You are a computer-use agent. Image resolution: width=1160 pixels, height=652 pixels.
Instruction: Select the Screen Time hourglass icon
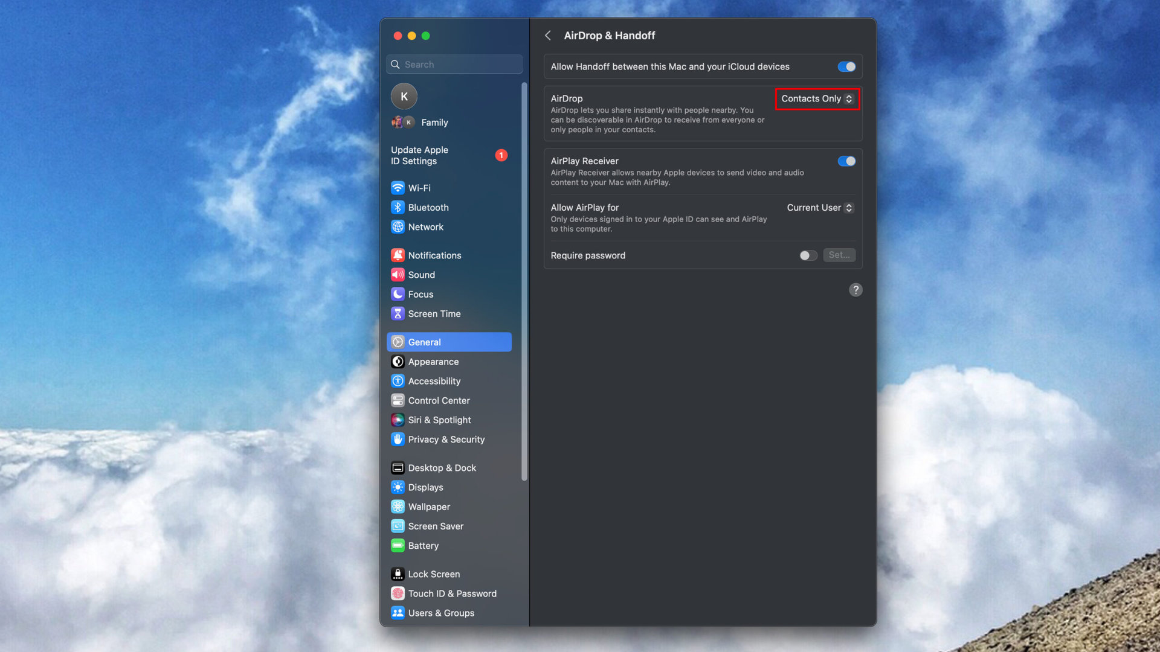pos(398,313)
